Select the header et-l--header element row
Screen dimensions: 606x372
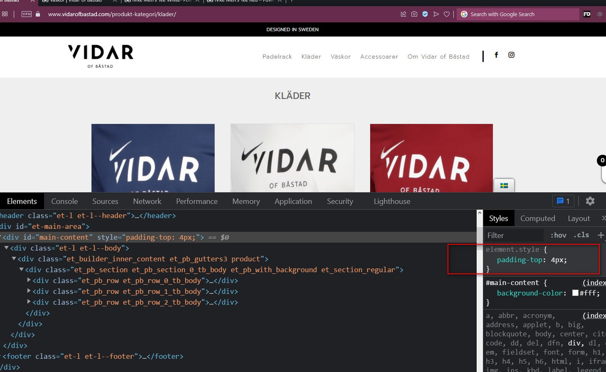tap(238, 216)
